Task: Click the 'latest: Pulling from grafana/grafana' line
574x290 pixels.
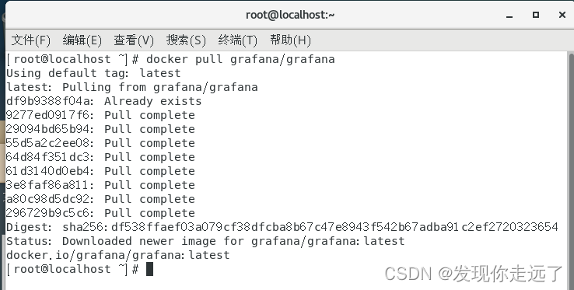Action: (132, 87)
